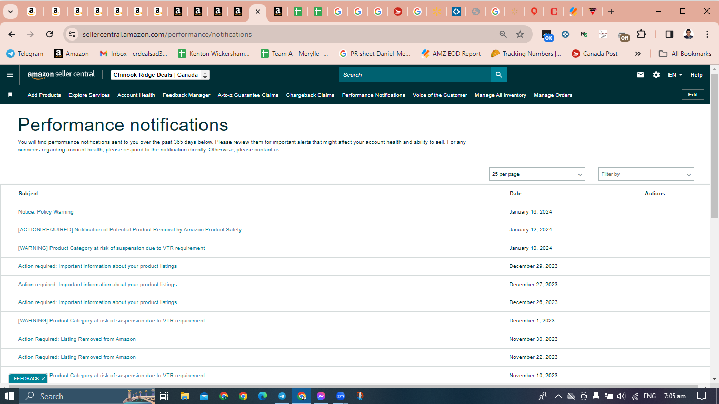Click the zoom magnifier icon in address bar
This screenshot has width=719, height=404.
tap(503, 34)
